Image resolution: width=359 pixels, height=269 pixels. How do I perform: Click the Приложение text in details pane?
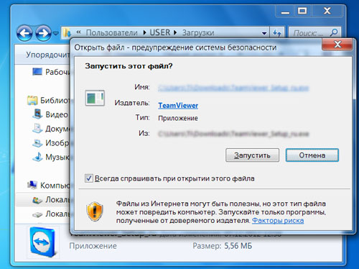[93, 246]
